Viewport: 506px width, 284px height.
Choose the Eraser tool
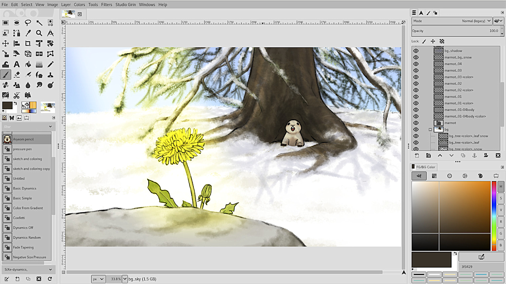tap(17, 75)
